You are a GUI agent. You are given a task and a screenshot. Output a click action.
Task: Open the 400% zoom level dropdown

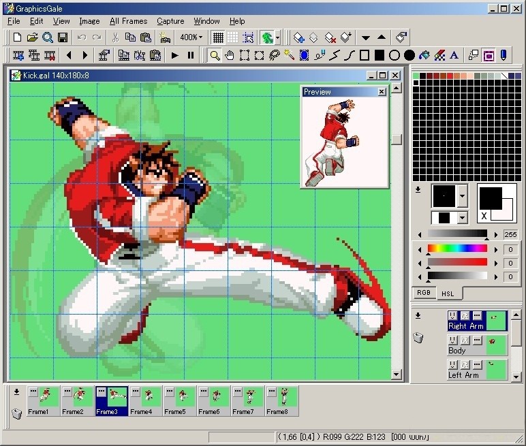(x=191, y=37)
